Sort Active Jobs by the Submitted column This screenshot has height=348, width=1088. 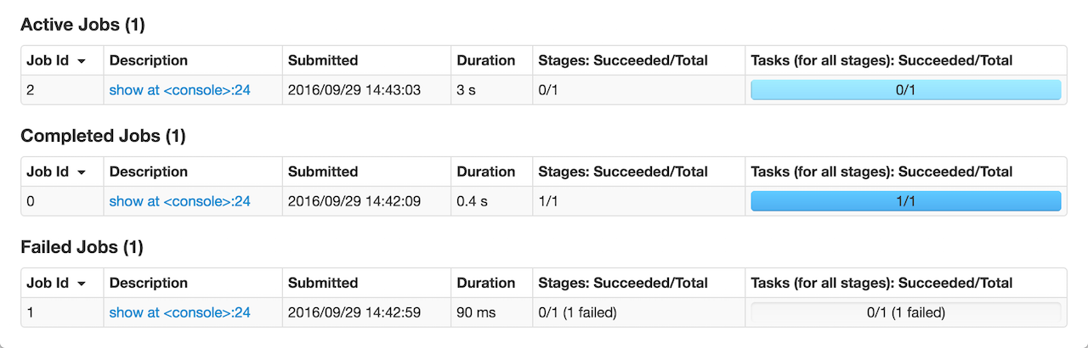pos(323,60)
